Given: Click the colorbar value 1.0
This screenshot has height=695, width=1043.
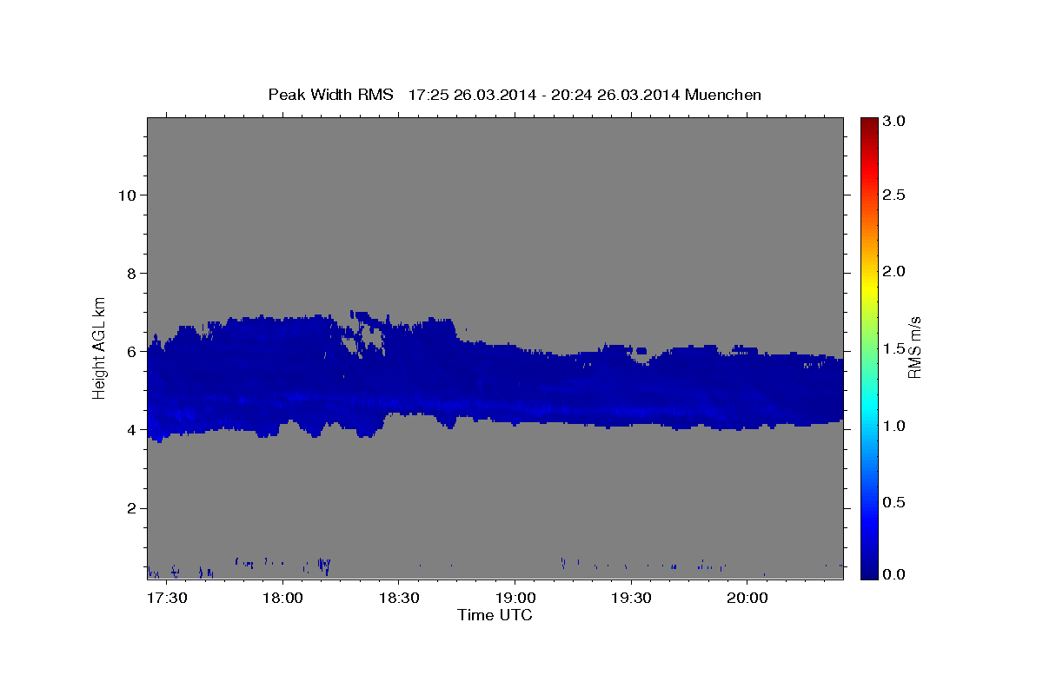Looking at the screenshot, I should point(894,426).
